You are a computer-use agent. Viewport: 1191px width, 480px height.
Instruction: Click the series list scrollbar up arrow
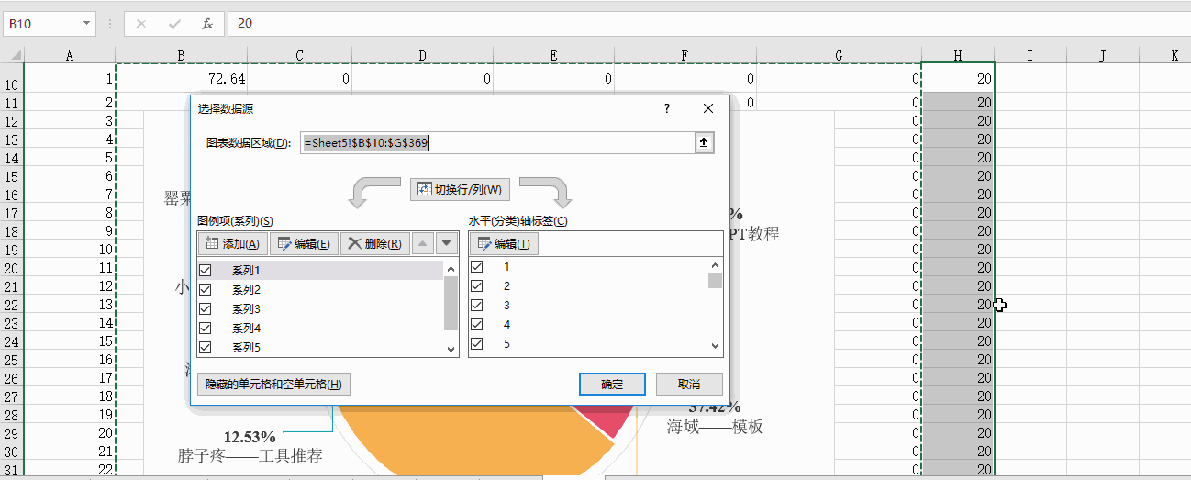[x=451, y=269]
